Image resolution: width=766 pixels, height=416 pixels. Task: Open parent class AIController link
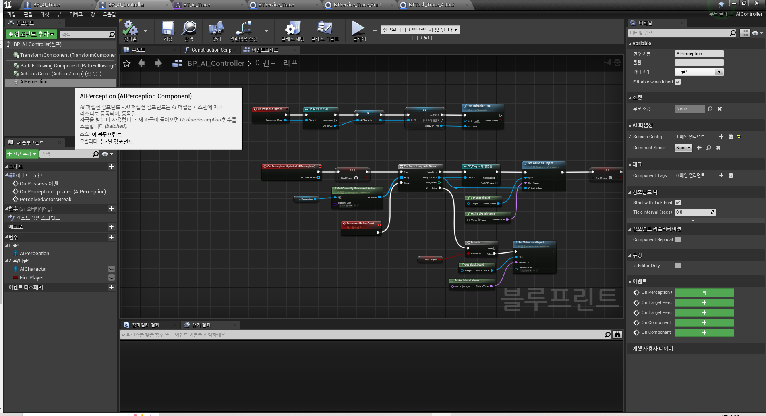click(749, 14)
